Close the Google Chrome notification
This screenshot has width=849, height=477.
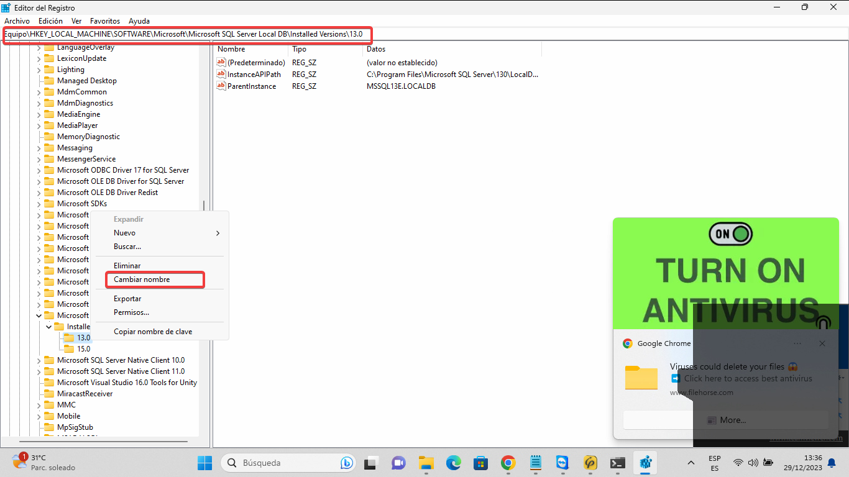[822, 343]
